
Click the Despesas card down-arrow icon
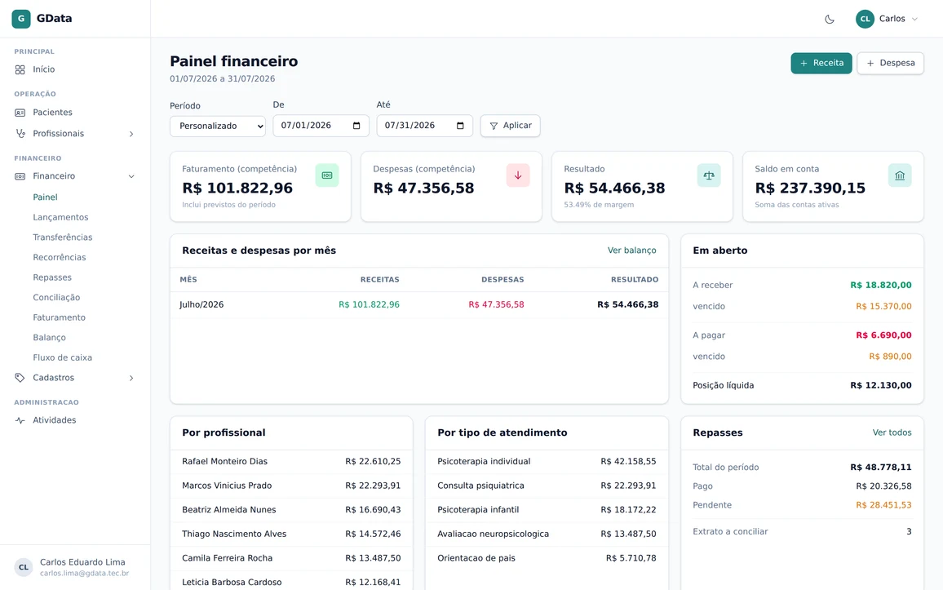518,175
